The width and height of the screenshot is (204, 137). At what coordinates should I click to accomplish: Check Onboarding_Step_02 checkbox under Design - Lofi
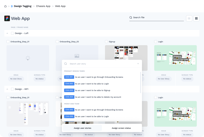point(57,41)
